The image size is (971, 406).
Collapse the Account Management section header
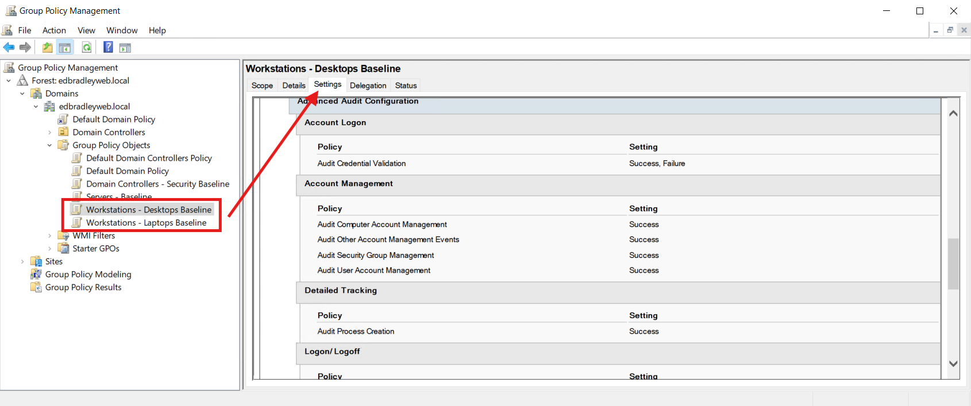coord(618,185)
